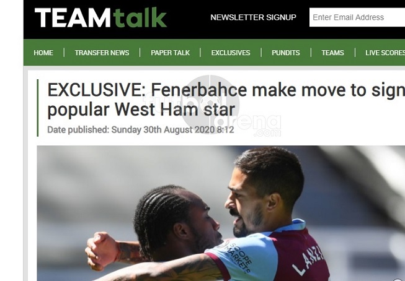Click the green 'talk' part of logo

tap(140, 17)
